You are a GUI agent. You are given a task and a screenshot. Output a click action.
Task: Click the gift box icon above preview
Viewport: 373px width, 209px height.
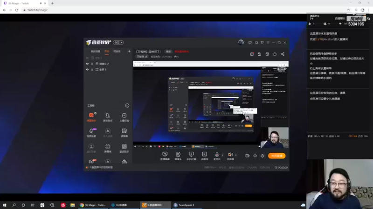(252, 54)
